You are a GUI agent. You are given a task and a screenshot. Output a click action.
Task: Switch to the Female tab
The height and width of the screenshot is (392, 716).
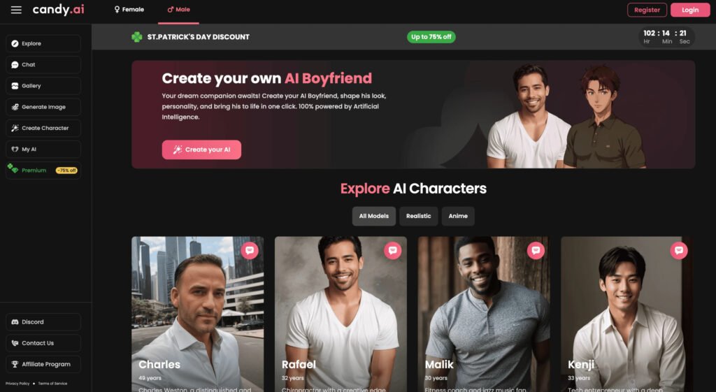coord(129,10)
